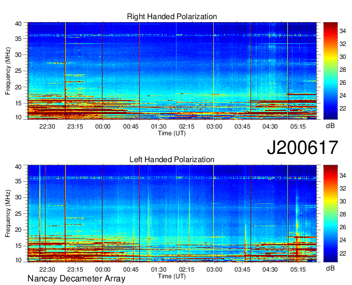Screen dimensions: 352x285
Task: Click the "Nancay Decameter Array" caption
Action: (76, 279)
